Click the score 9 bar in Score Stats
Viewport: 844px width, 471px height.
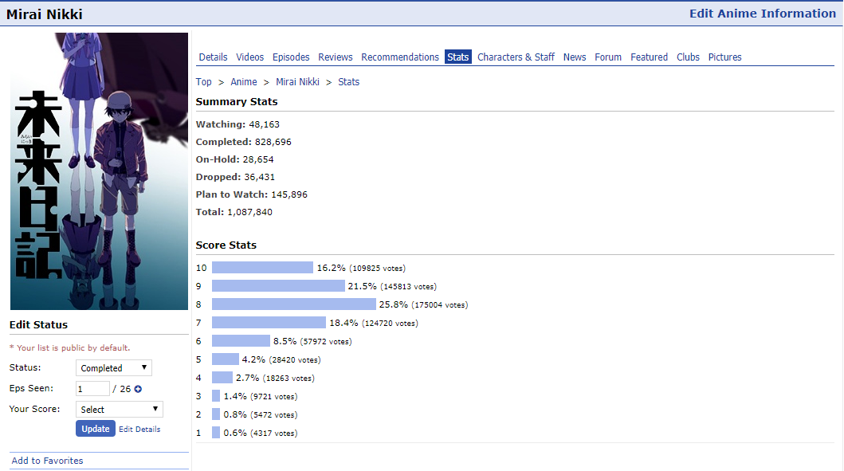(x=278, y=286)
